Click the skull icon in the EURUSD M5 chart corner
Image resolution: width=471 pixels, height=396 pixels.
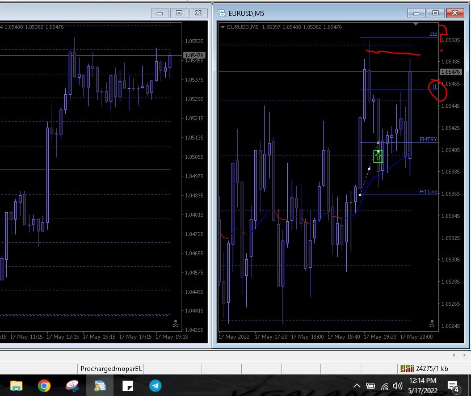click(432, 323)
